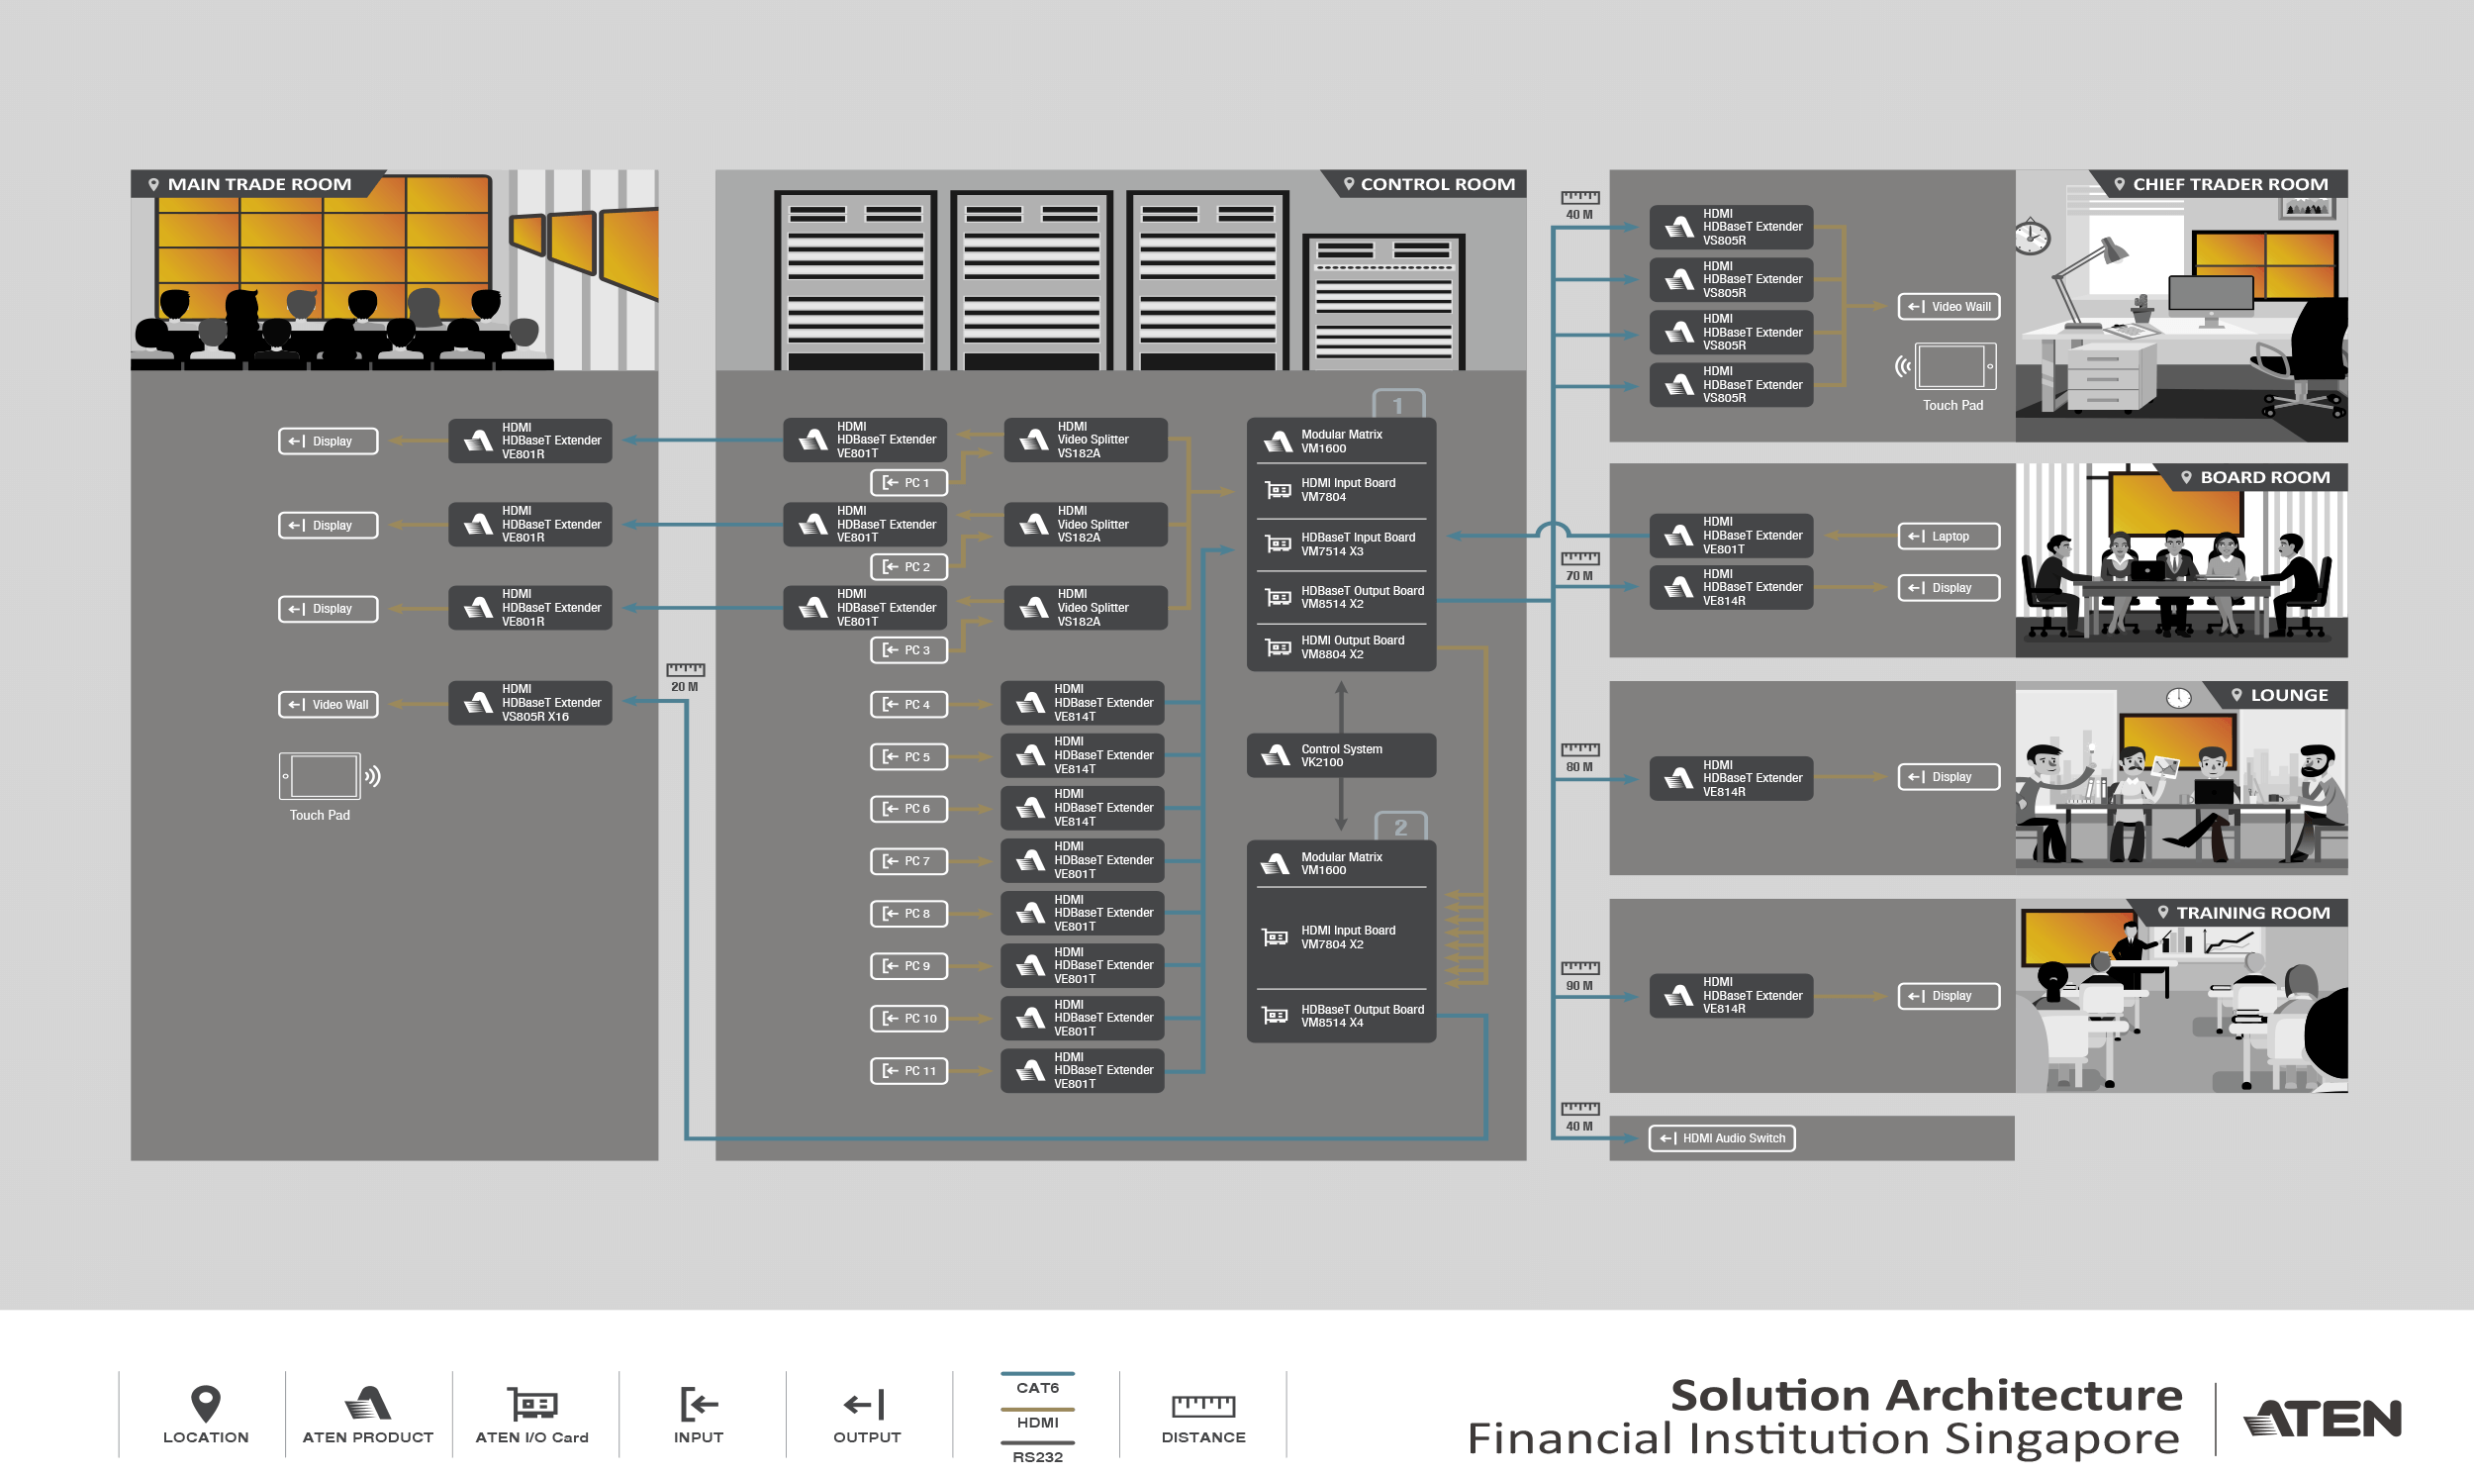Click the Input legend icon
This screenshot has height=1477, width=2474.
click(699, 1405)
